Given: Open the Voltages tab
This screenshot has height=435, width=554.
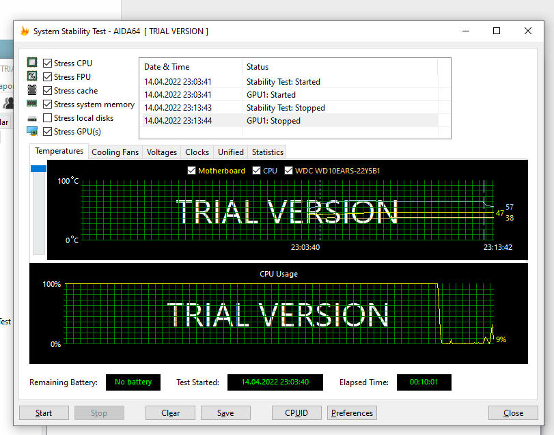Looking at the screenshot, I should pos(161,152).
